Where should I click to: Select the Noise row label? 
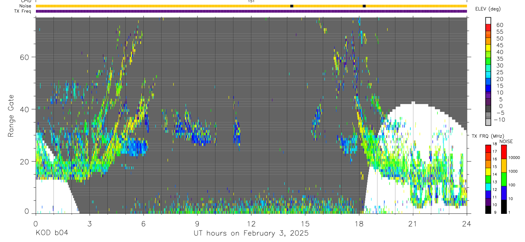coord(26,6)
